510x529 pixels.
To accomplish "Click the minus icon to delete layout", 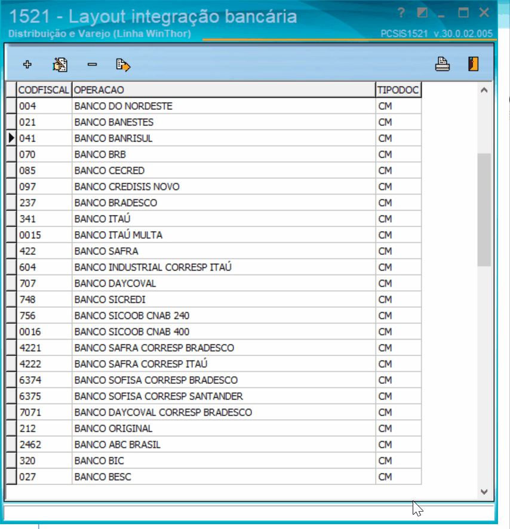I will click(92, 64).
